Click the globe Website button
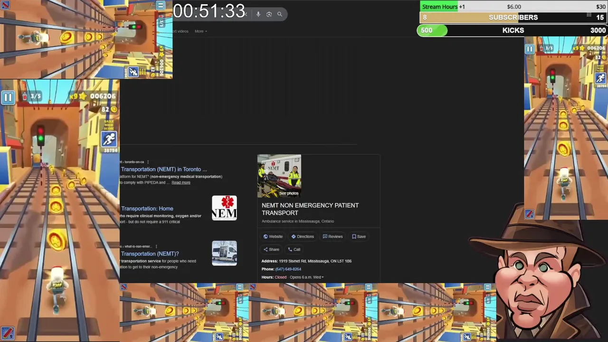608x342 pixels. (x=273, y=237)
